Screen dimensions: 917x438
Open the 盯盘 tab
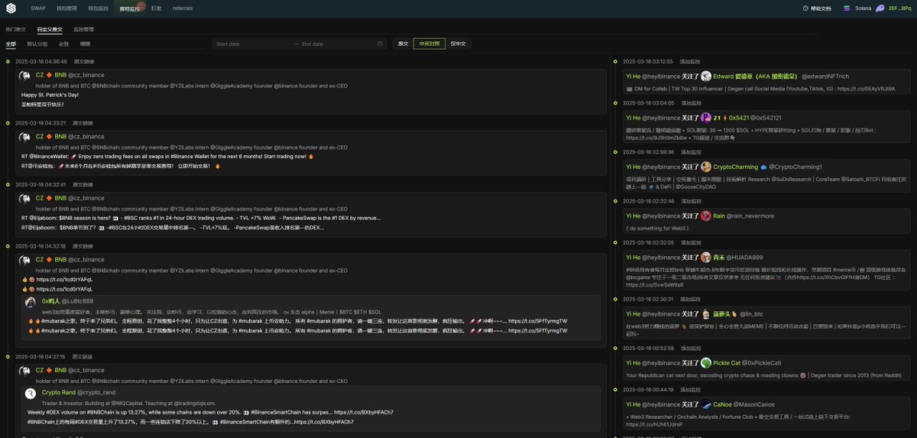(x=157, y=8)
